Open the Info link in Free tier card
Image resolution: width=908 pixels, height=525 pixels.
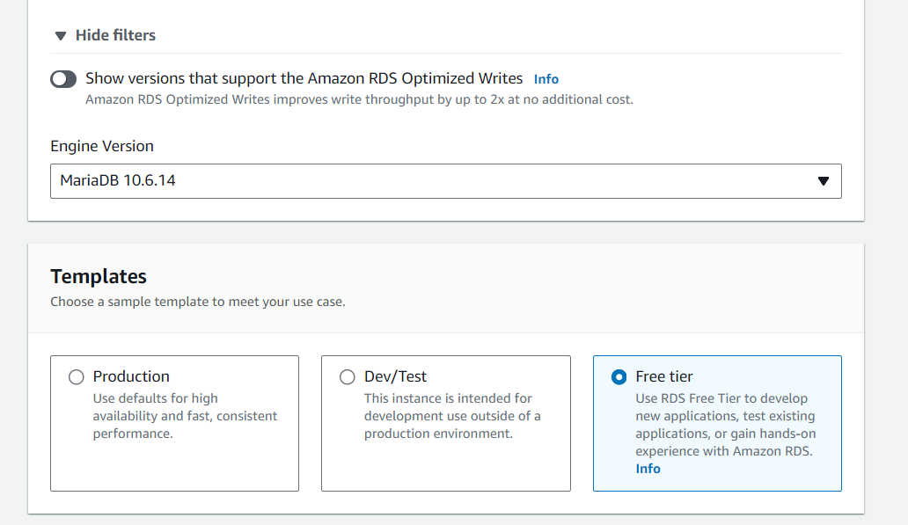pos(648,469)
